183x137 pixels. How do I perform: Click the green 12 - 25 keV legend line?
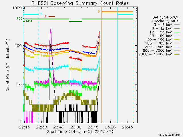click(177, 32)
